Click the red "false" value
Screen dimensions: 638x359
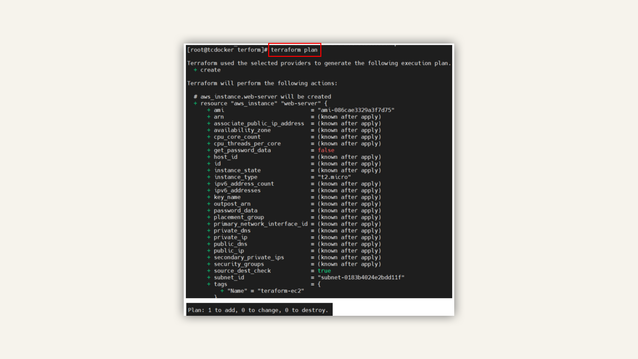pos(326,150)
